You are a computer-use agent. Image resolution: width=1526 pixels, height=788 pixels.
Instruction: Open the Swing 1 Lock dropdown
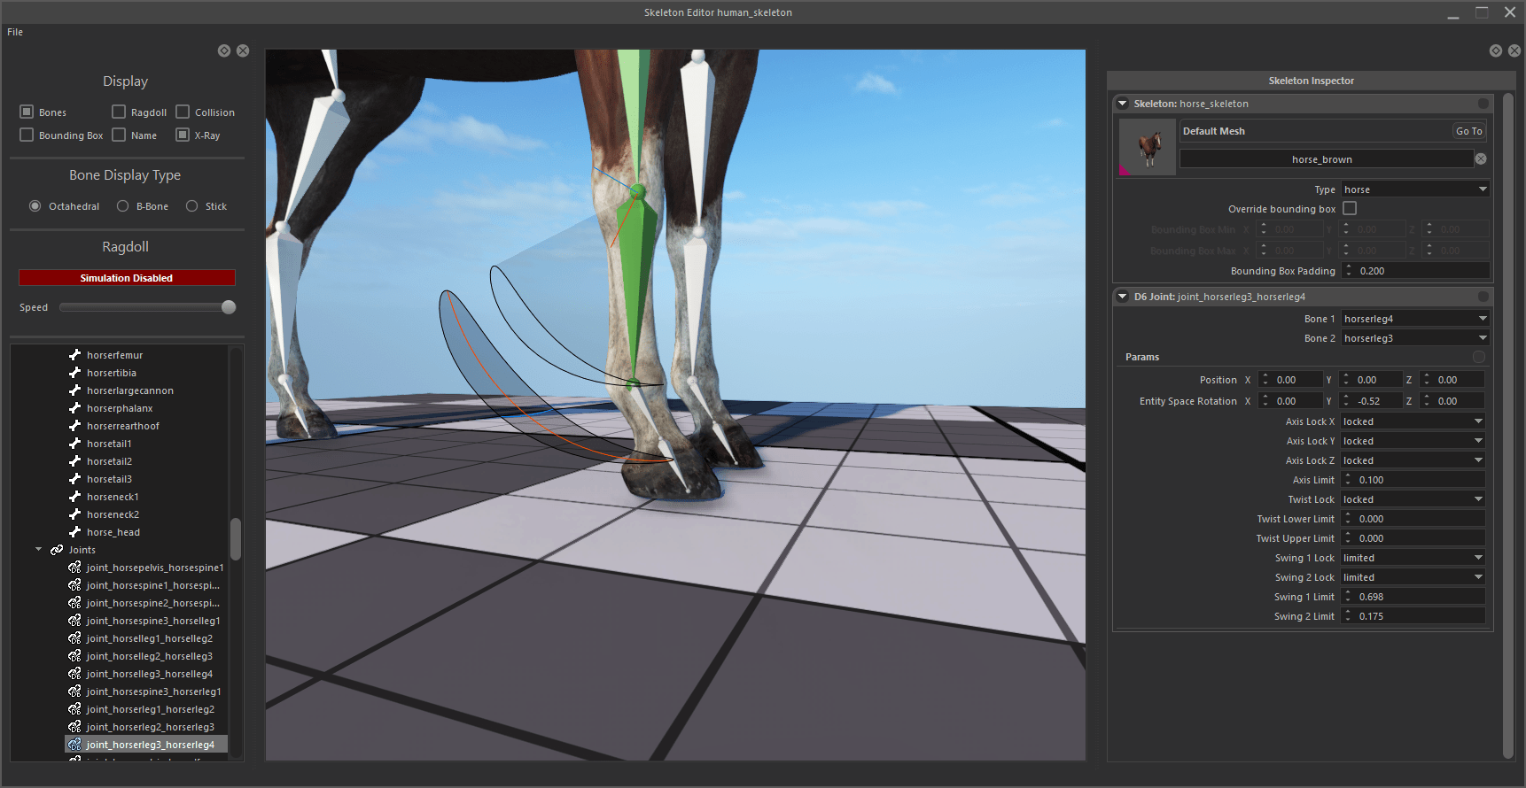1413,558
